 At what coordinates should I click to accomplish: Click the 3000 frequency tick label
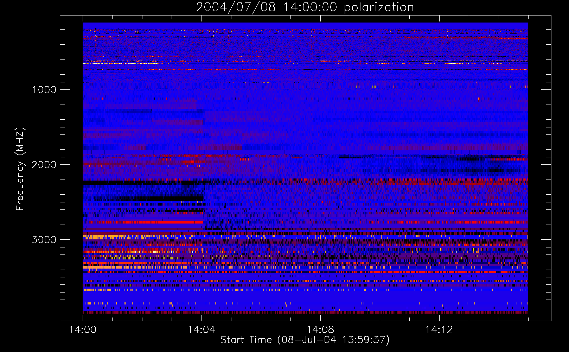pyautogui.click(x=44, y=240)
